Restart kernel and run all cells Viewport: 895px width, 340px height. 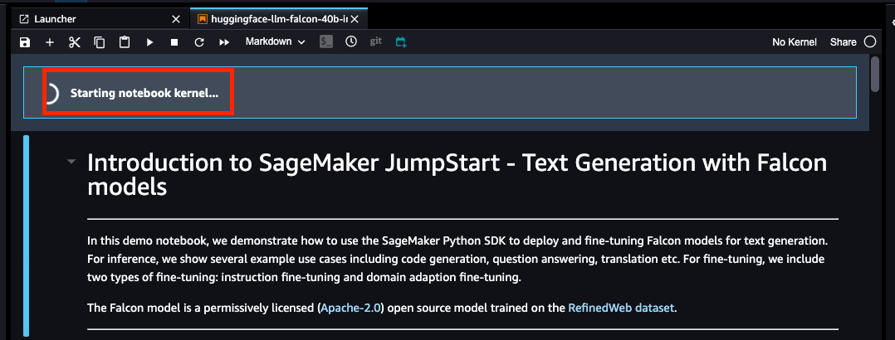[224, 42]
